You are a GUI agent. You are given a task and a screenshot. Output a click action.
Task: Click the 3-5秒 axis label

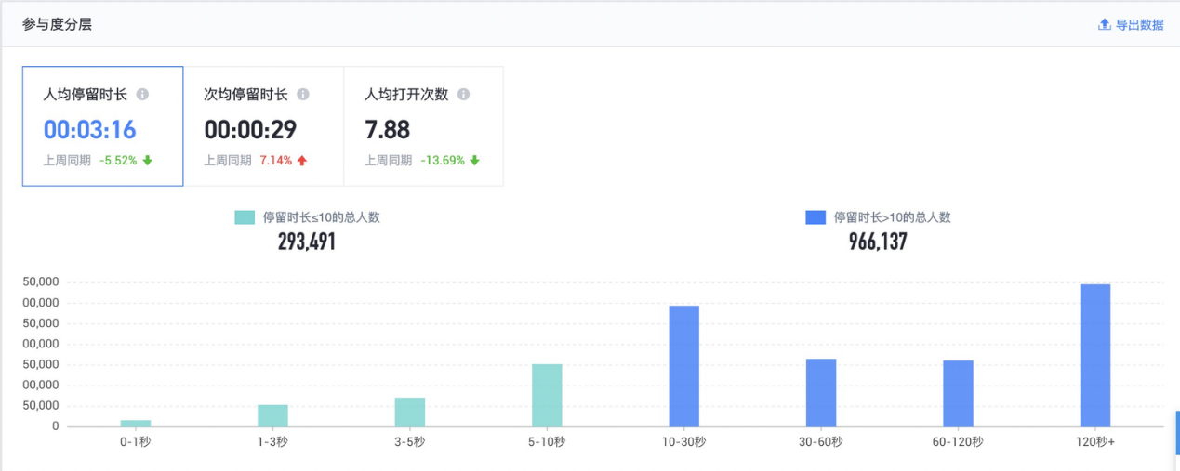[410, 441]
